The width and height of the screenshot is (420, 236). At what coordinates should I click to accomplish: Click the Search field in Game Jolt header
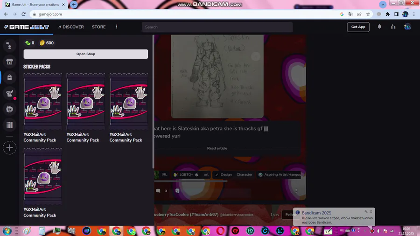click(217, 27)
